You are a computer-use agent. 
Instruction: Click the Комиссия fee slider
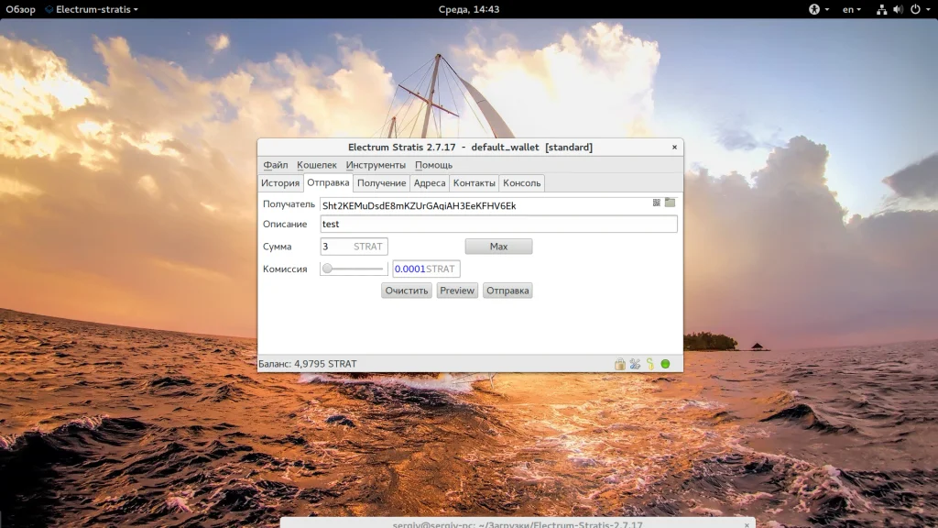354,269
